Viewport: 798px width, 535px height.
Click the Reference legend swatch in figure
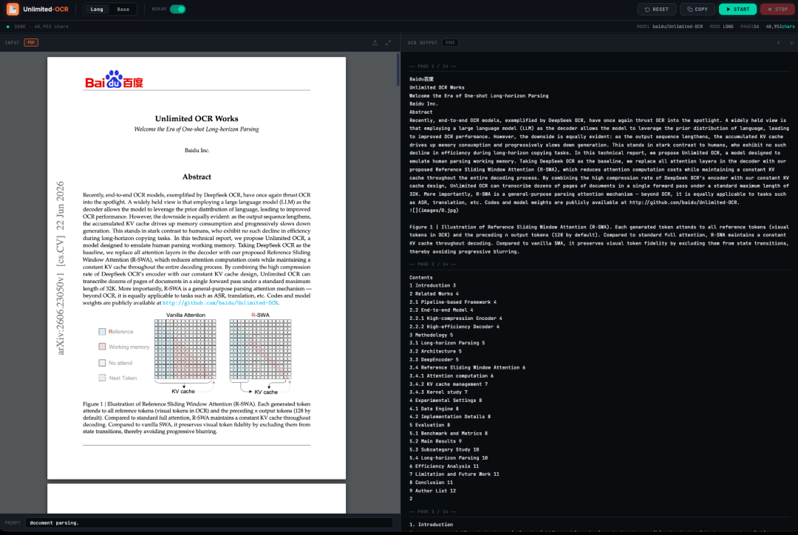click(102, 331)
